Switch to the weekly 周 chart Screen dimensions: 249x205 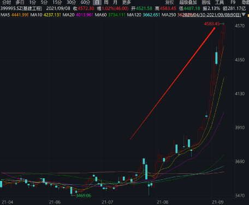tap(106, 2)
